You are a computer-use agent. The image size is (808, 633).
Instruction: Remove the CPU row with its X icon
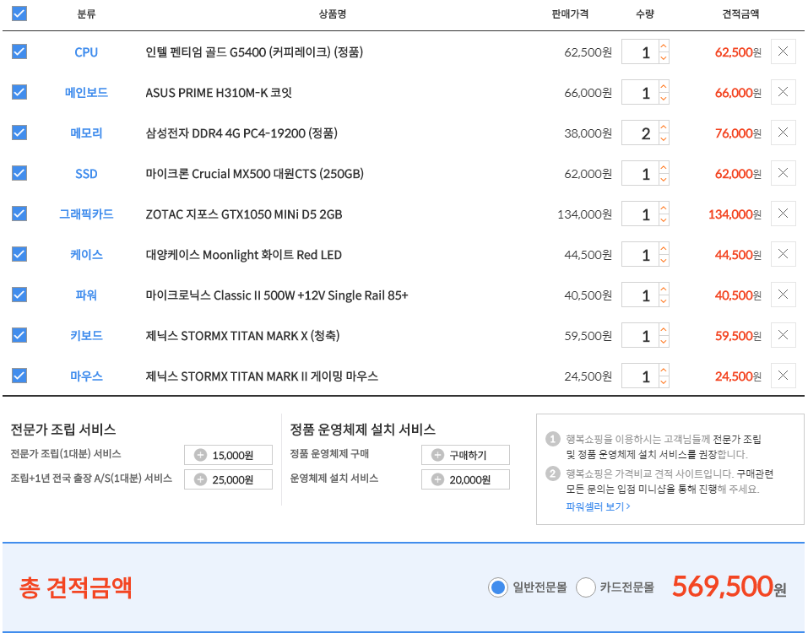[783, 51]
